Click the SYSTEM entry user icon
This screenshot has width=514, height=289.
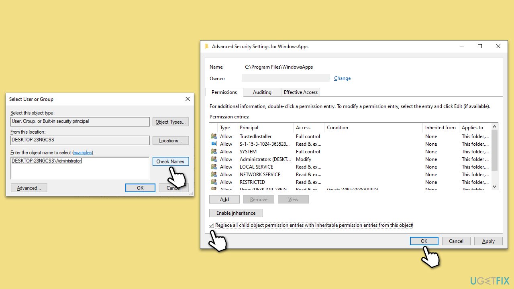point(214,151)
